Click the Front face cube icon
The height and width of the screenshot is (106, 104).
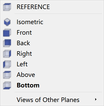pyautogui.click(x=7, y=33)
